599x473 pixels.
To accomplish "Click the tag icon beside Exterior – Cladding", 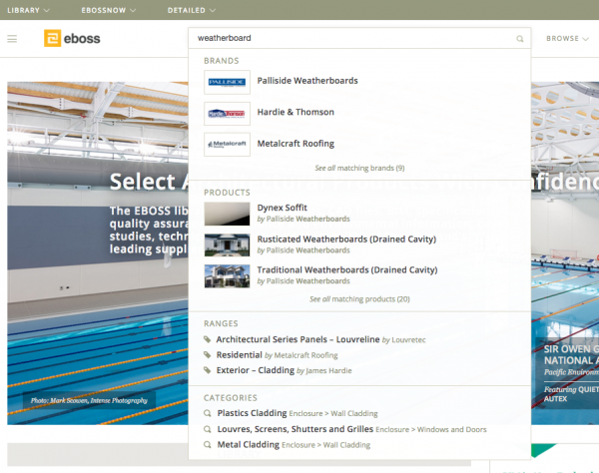I will [x=208, y=370].
